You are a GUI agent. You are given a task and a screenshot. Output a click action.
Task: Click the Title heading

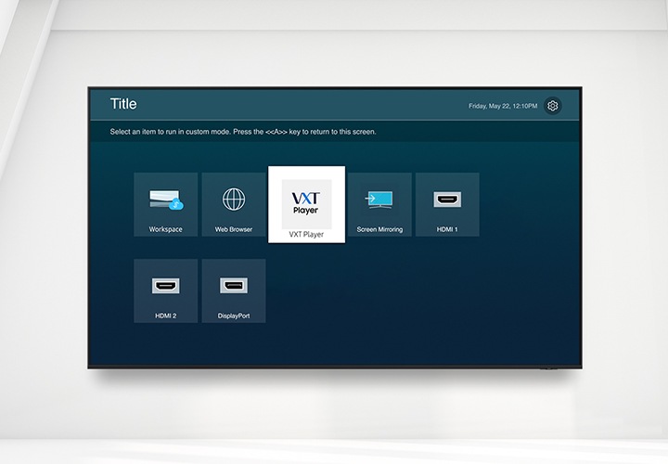[123, 104]
